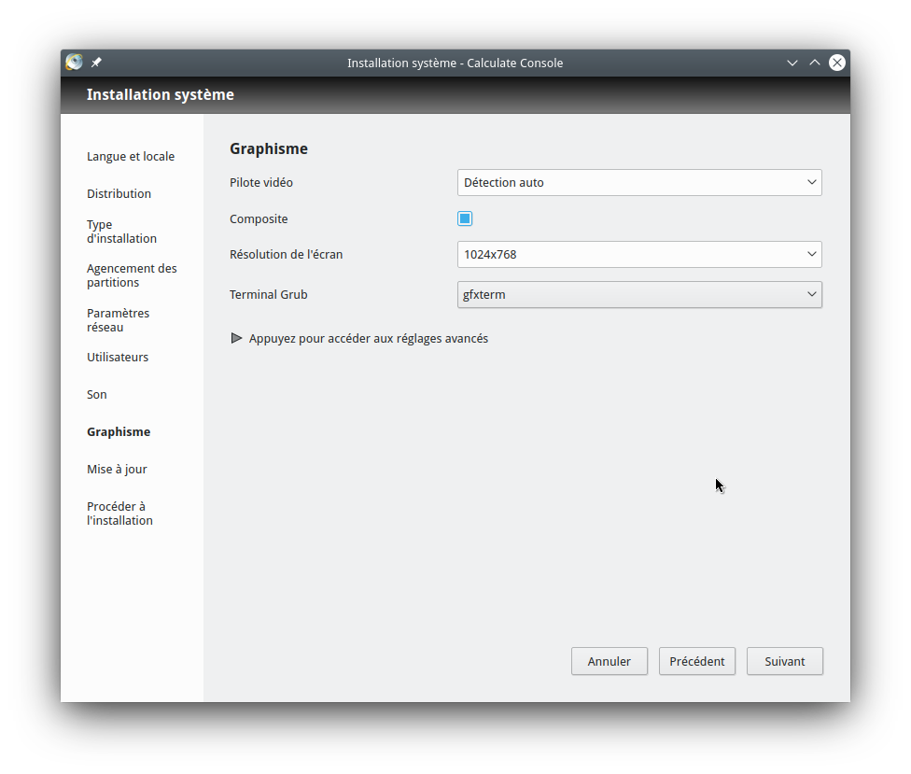
Task: Go to Langue et locale step
Action: 131,157
